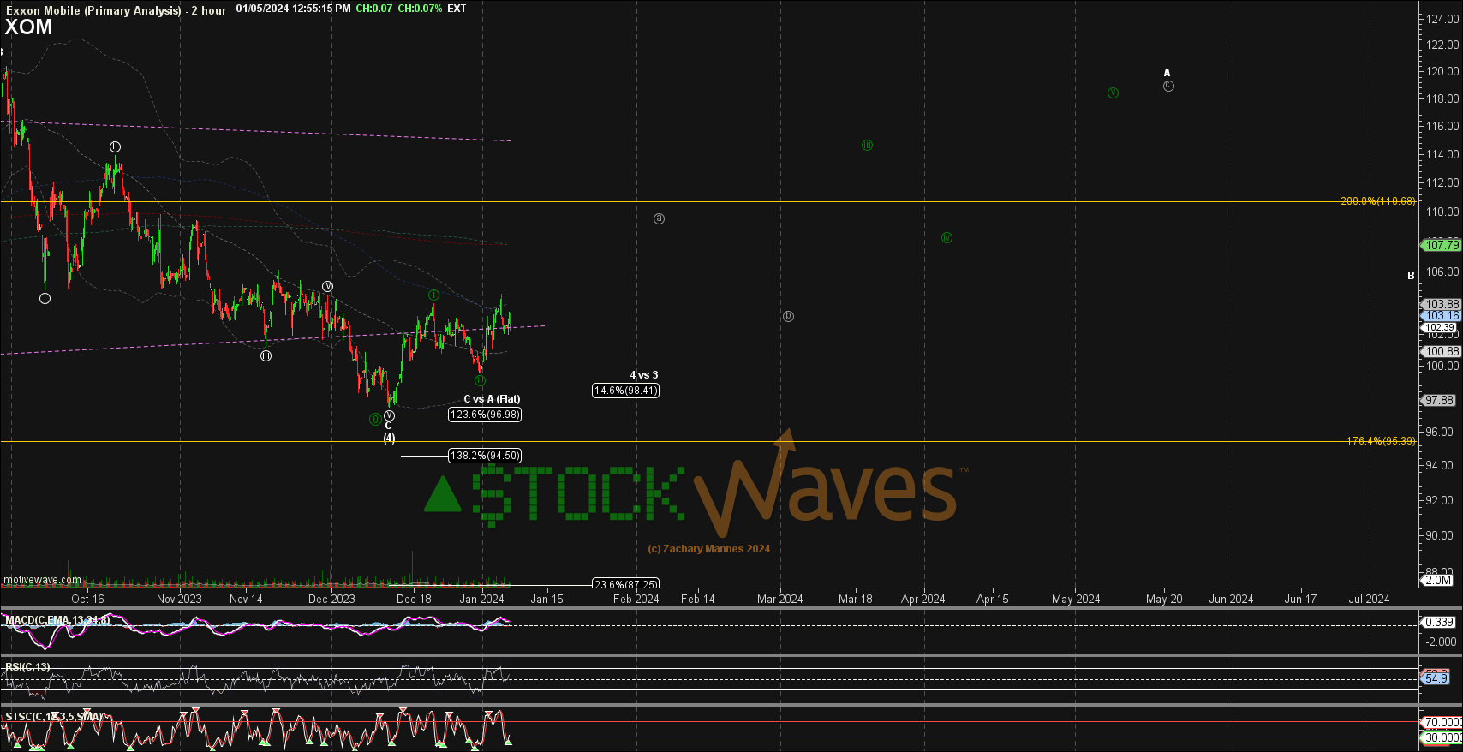Image resolution: width=1463 pixels, height=752 pixels.
Task: Click the 124.00 price axis label
Action: (x=1442, y=19)
